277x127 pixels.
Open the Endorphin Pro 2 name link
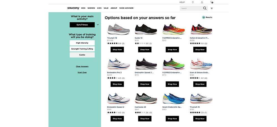pos(114,72)
